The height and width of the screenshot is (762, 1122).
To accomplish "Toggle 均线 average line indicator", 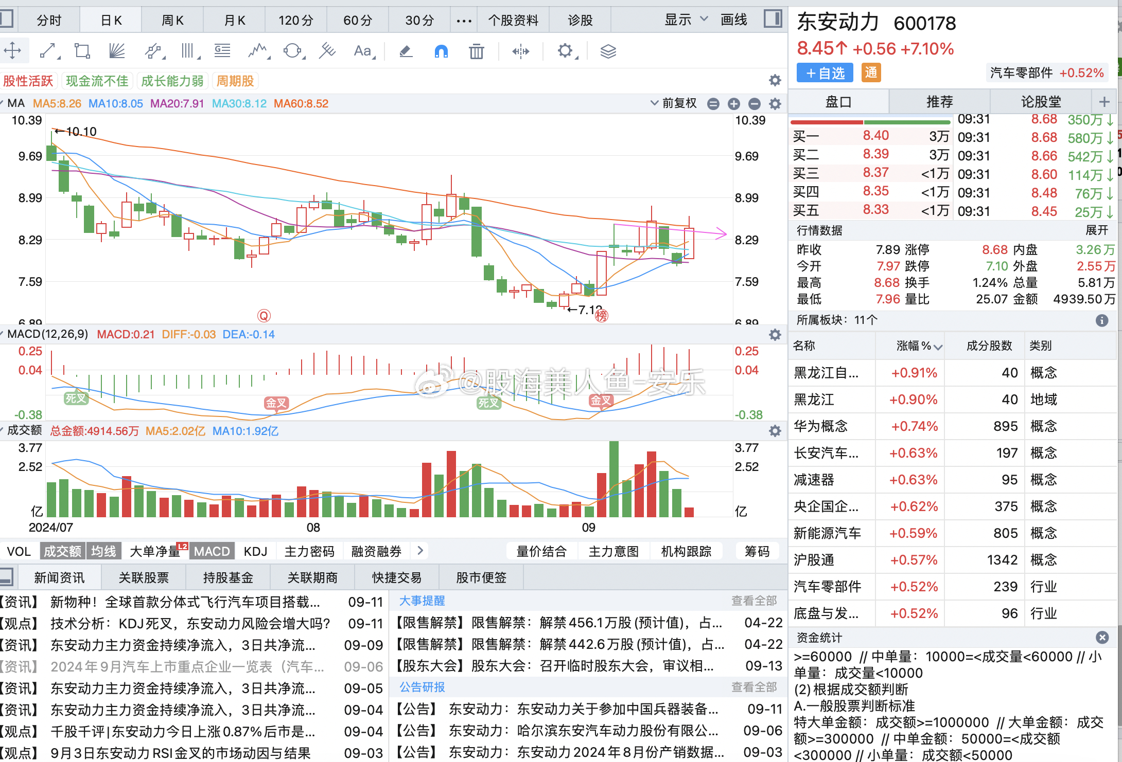I will [x=103, y=551].
